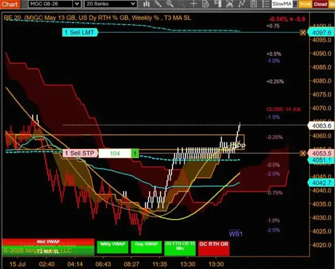Click the 4042.7 cyan price marker

click(321, 183)
